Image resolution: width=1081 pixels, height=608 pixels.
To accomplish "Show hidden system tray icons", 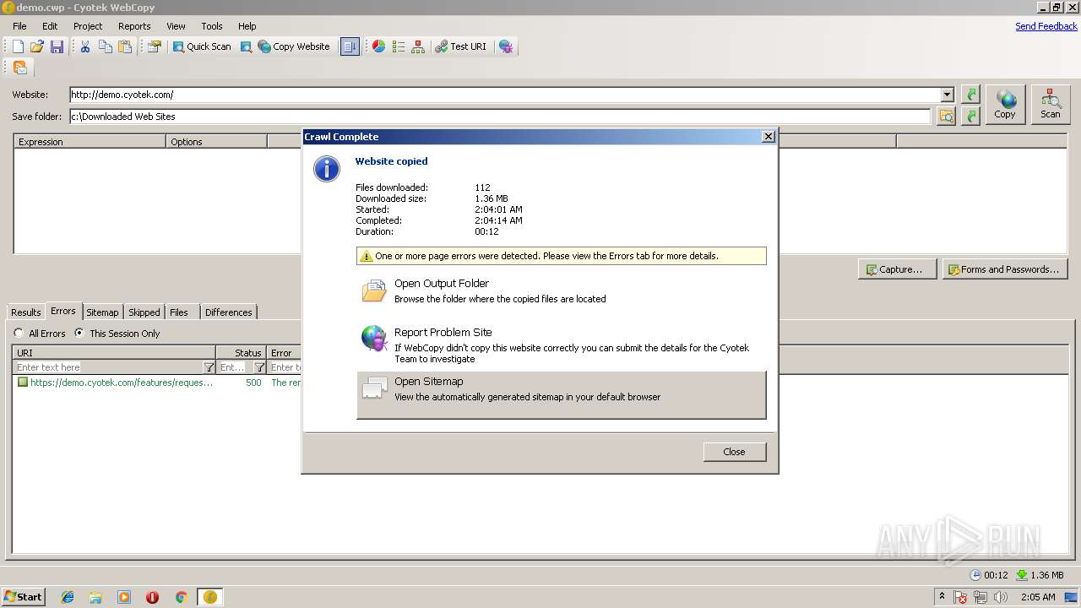I will pyautogui.click(x=942, y=596).
